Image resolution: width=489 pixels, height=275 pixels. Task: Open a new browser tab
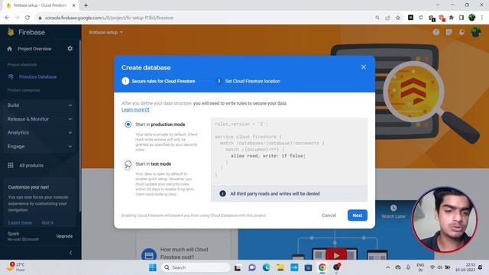pyautogui.click(x=86, y=5)
